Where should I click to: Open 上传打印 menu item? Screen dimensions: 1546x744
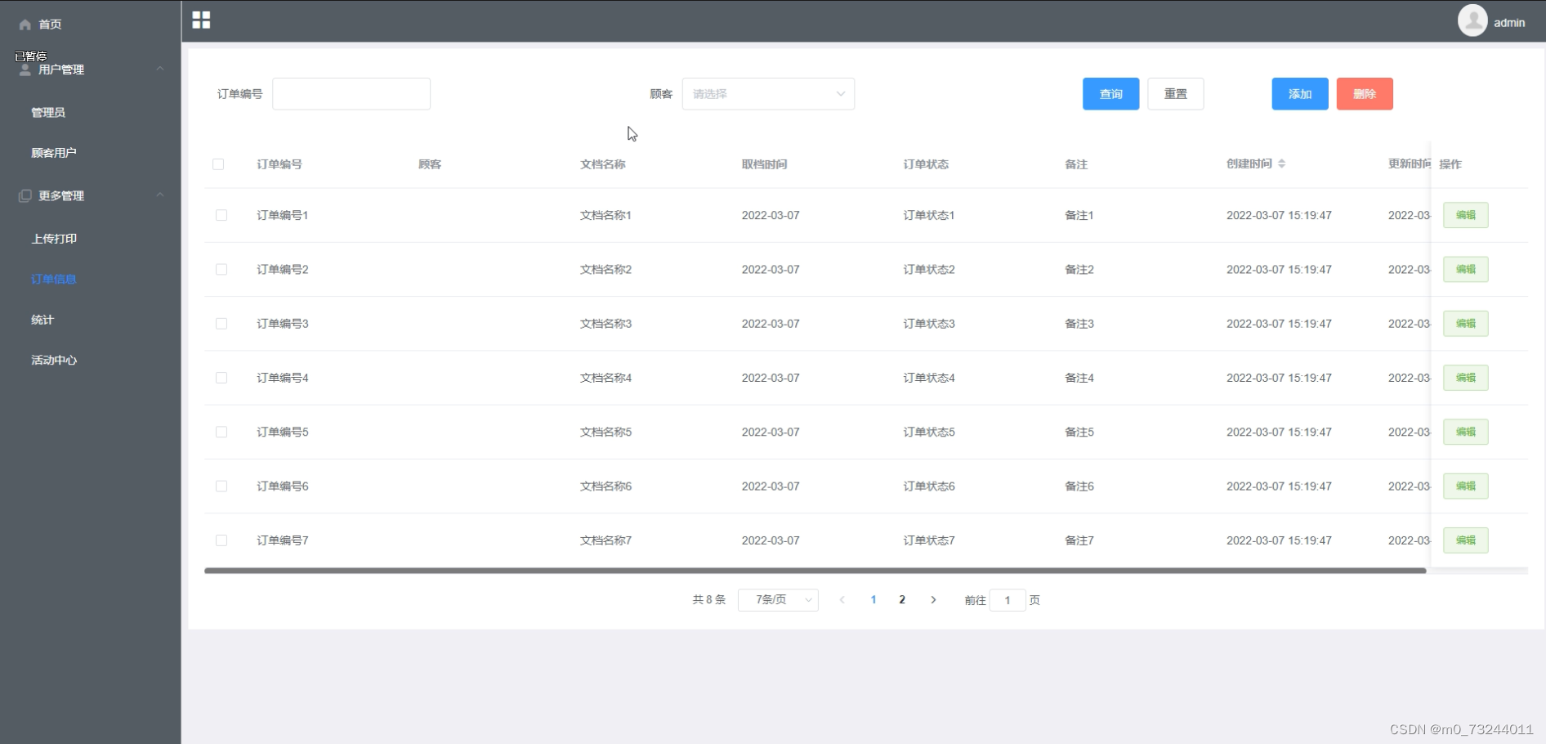54,239
